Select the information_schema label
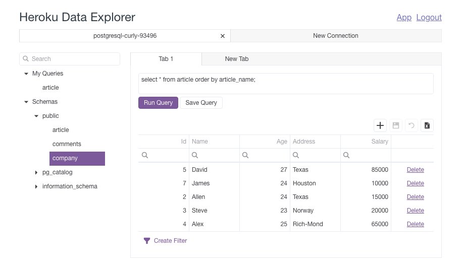 70,186
